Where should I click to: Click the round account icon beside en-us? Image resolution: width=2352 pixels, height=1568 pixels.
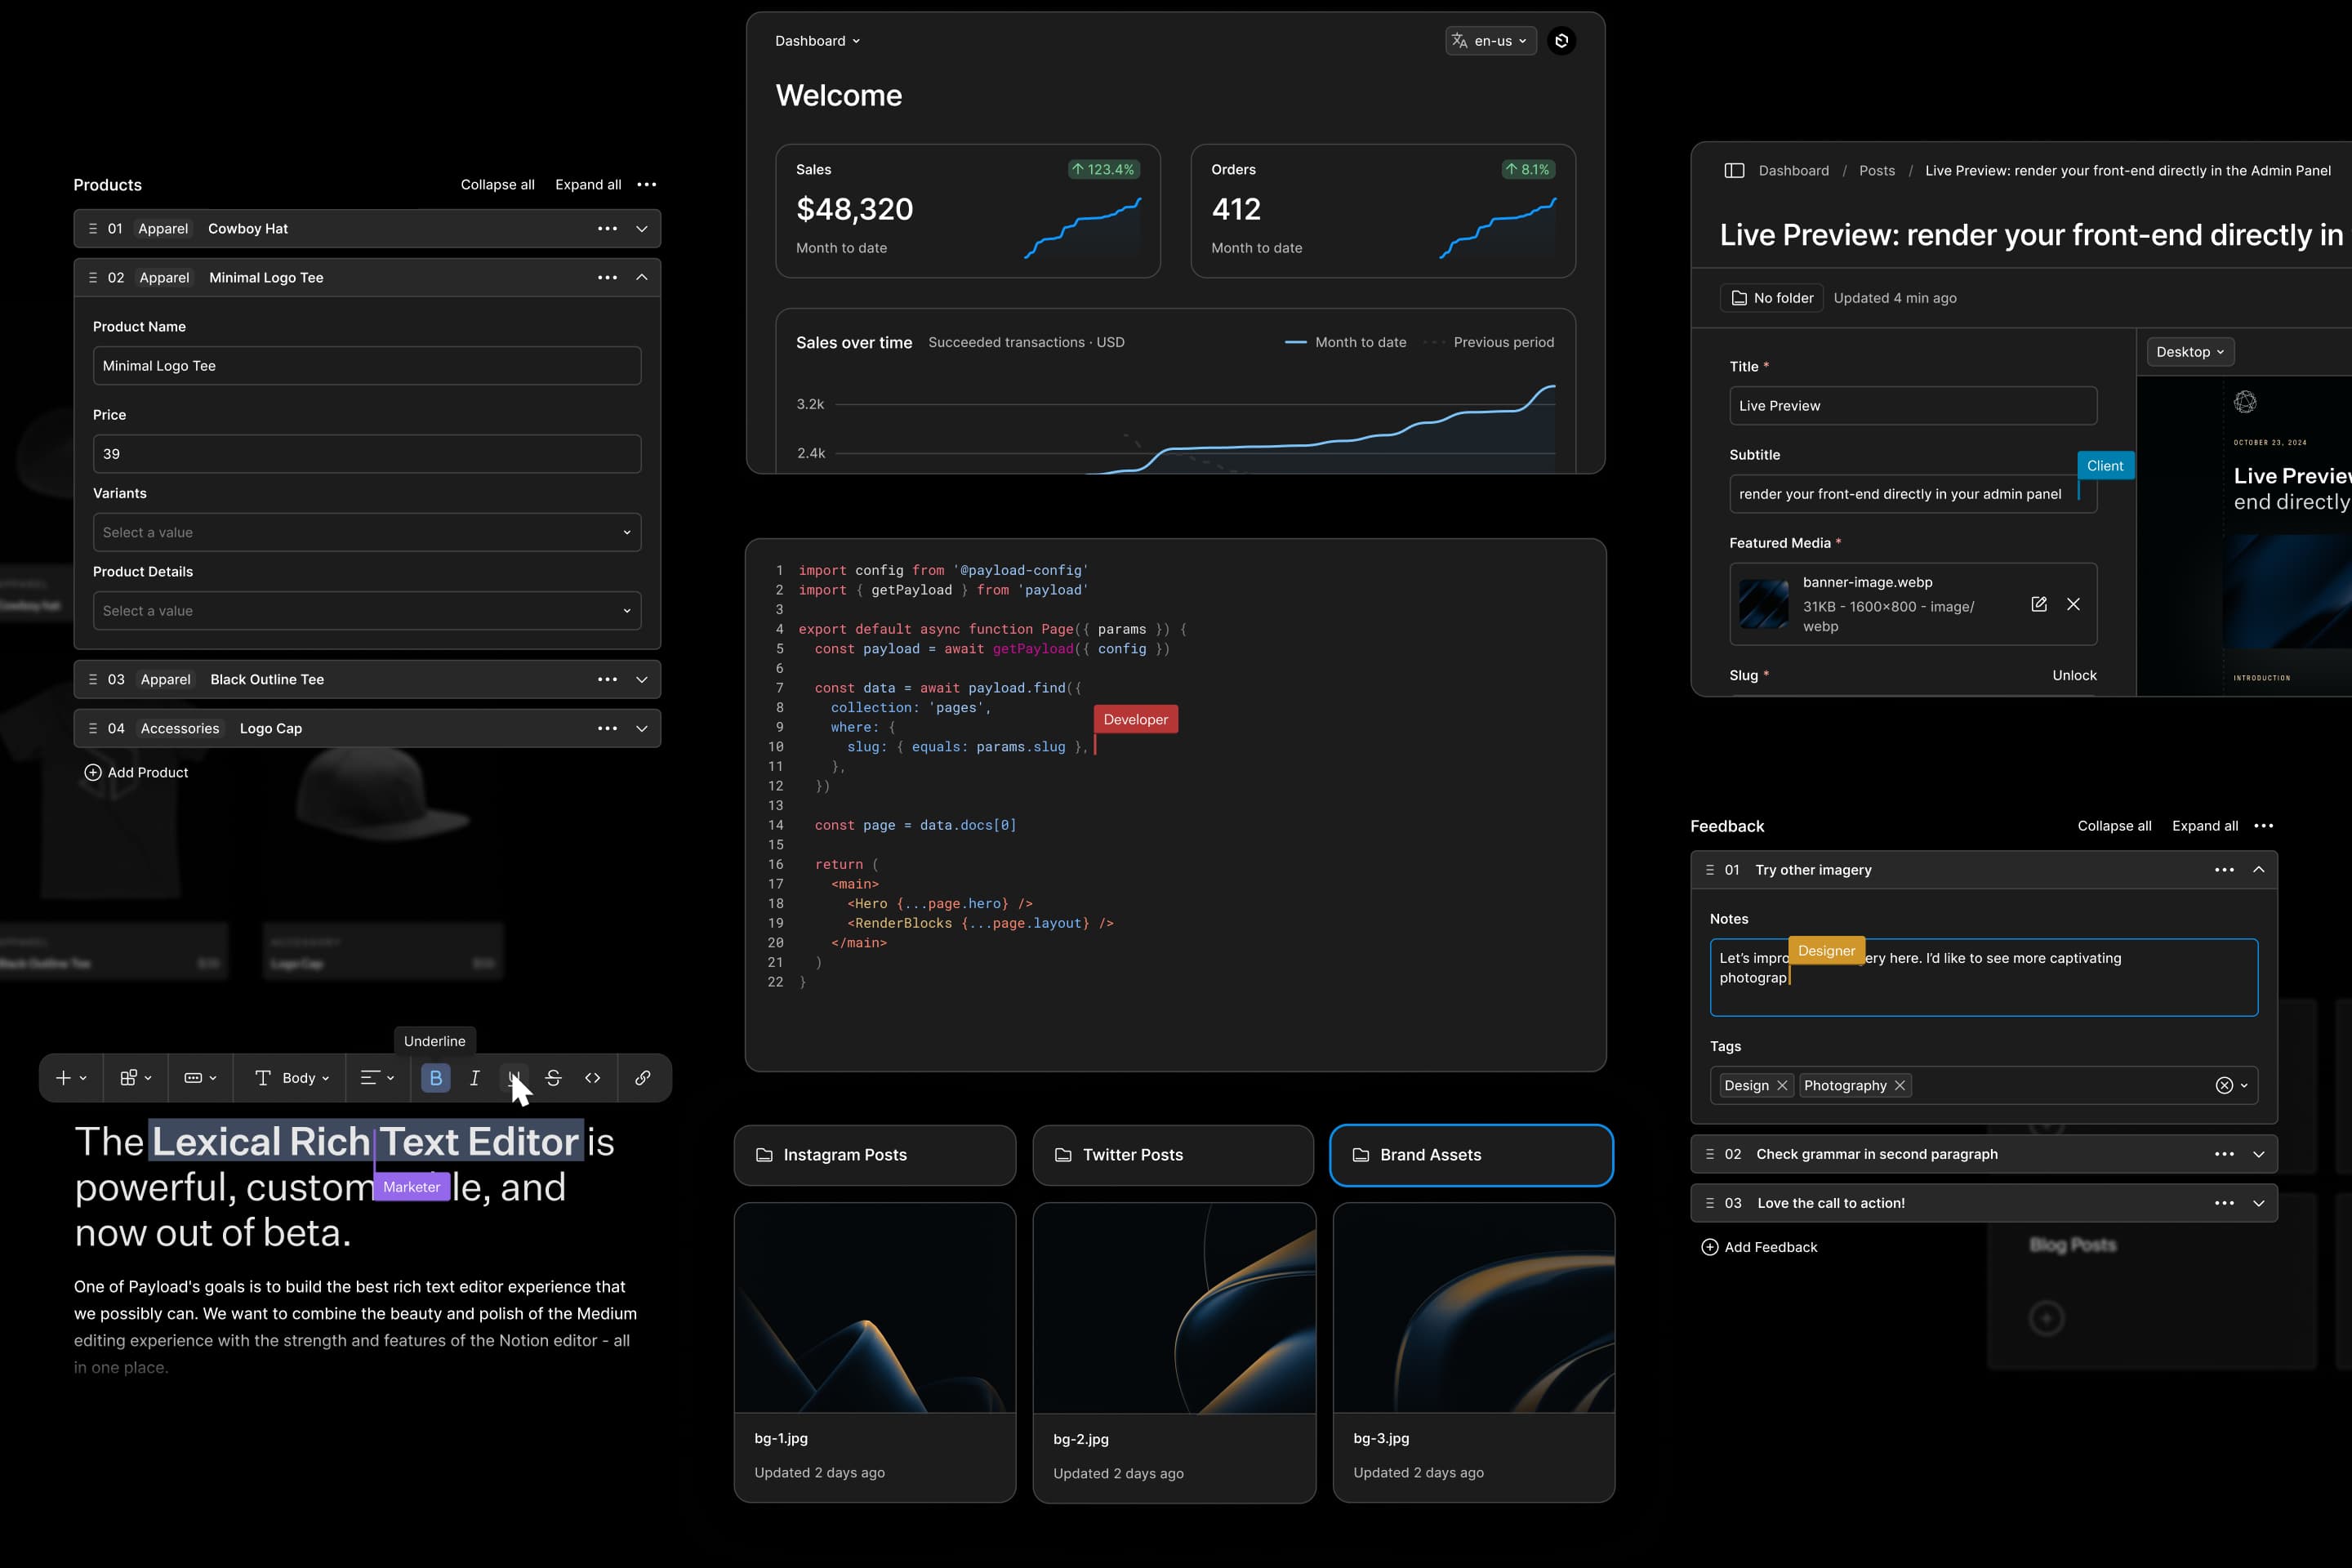[x=1561, y=41]
